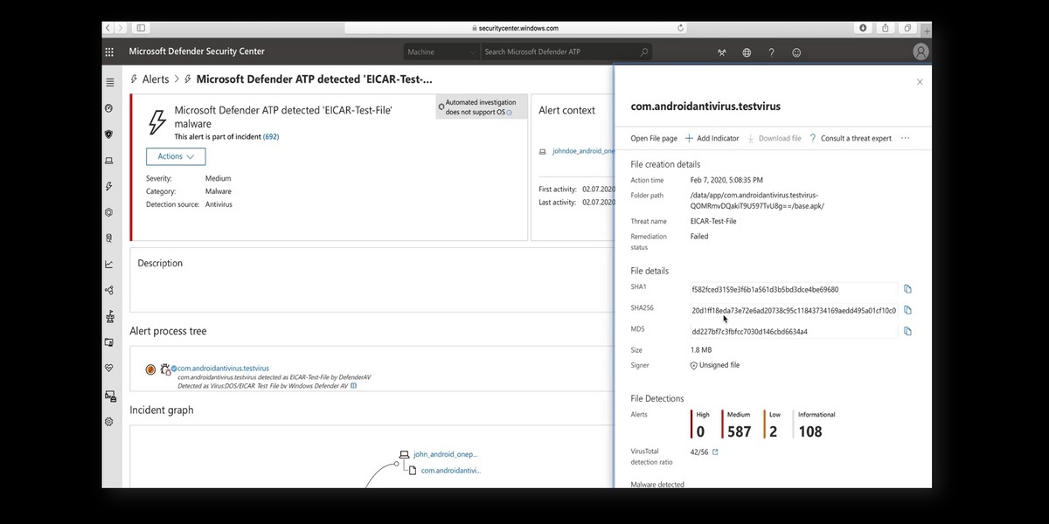Open incident (692) link
The image size is (1049, 524).
click(271, 137)
